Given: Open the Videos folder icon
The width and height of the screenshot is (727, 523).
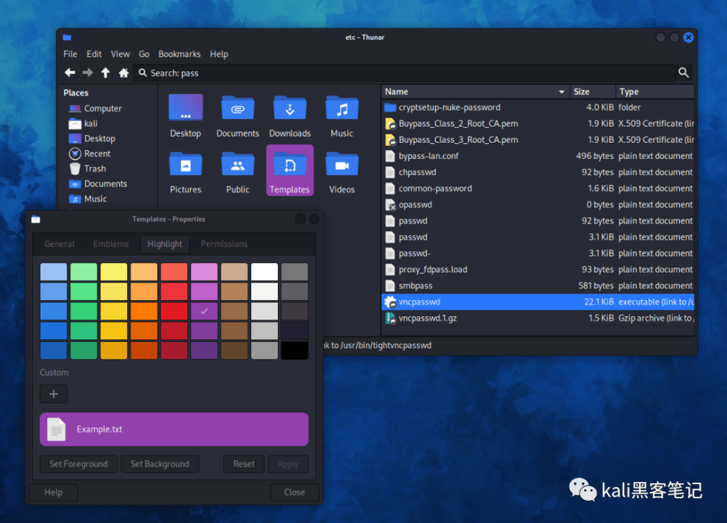Looking at the screenshot, I should (342, 165).
